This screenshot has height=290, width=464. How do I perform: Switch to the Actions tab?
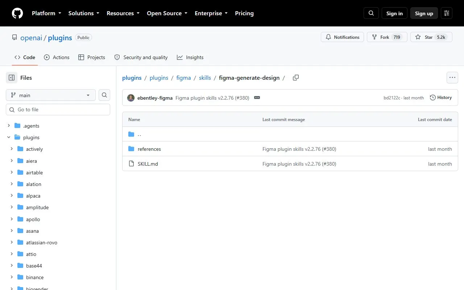point(57,57)
